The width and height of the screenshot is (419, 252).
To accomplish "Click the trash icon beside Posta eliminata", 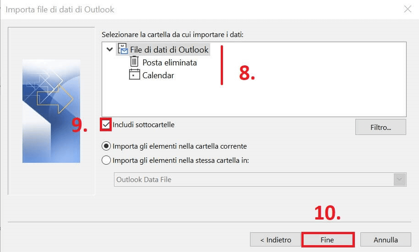I will (x=134, y=62).
